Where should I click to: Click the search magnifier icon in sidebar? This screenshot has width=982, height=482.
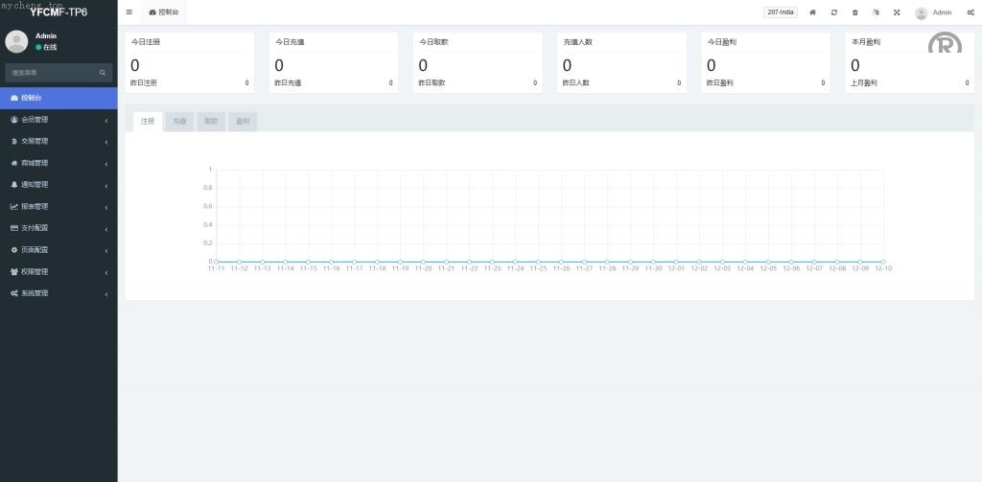103,73
